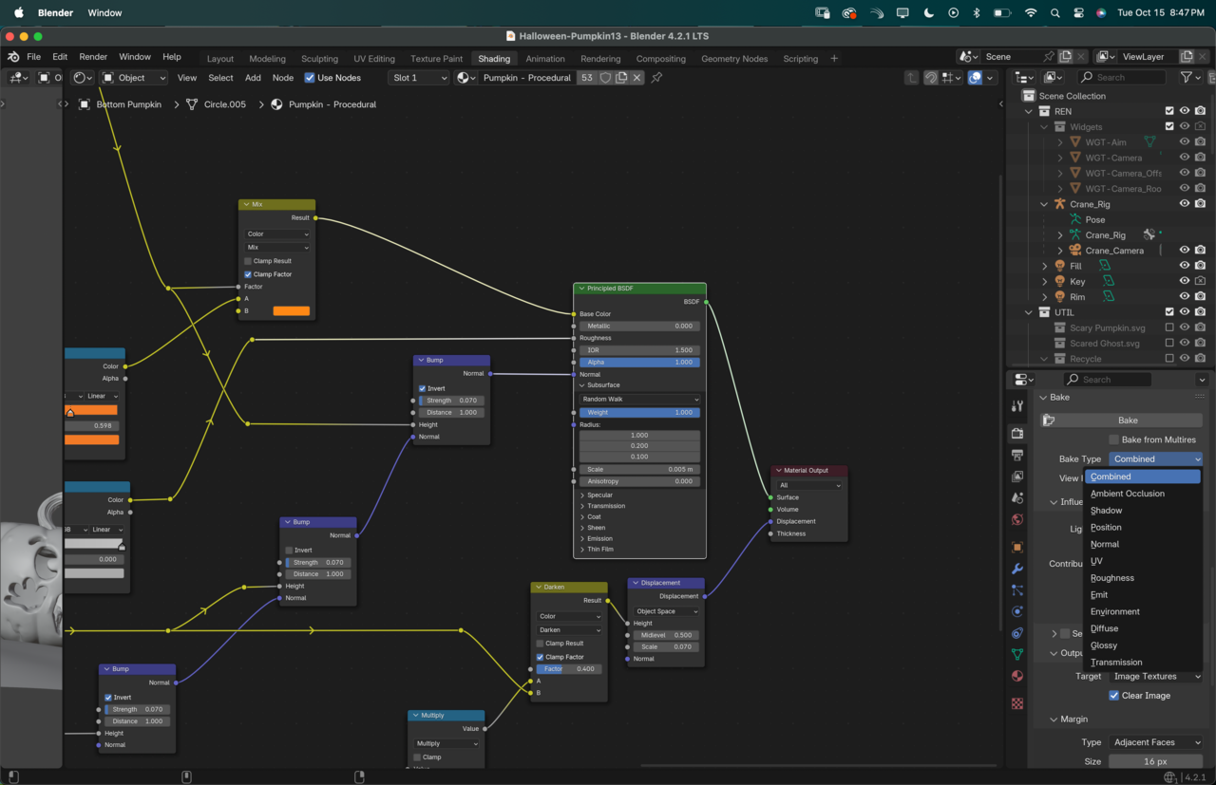Open the View Layer properties tab

tap(1017, 477)
